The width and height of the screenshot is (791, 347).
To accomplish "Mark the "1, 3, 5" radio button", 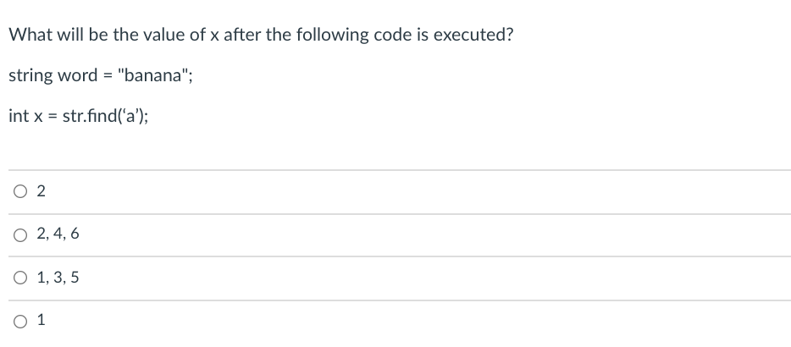I will pos(20,278).
